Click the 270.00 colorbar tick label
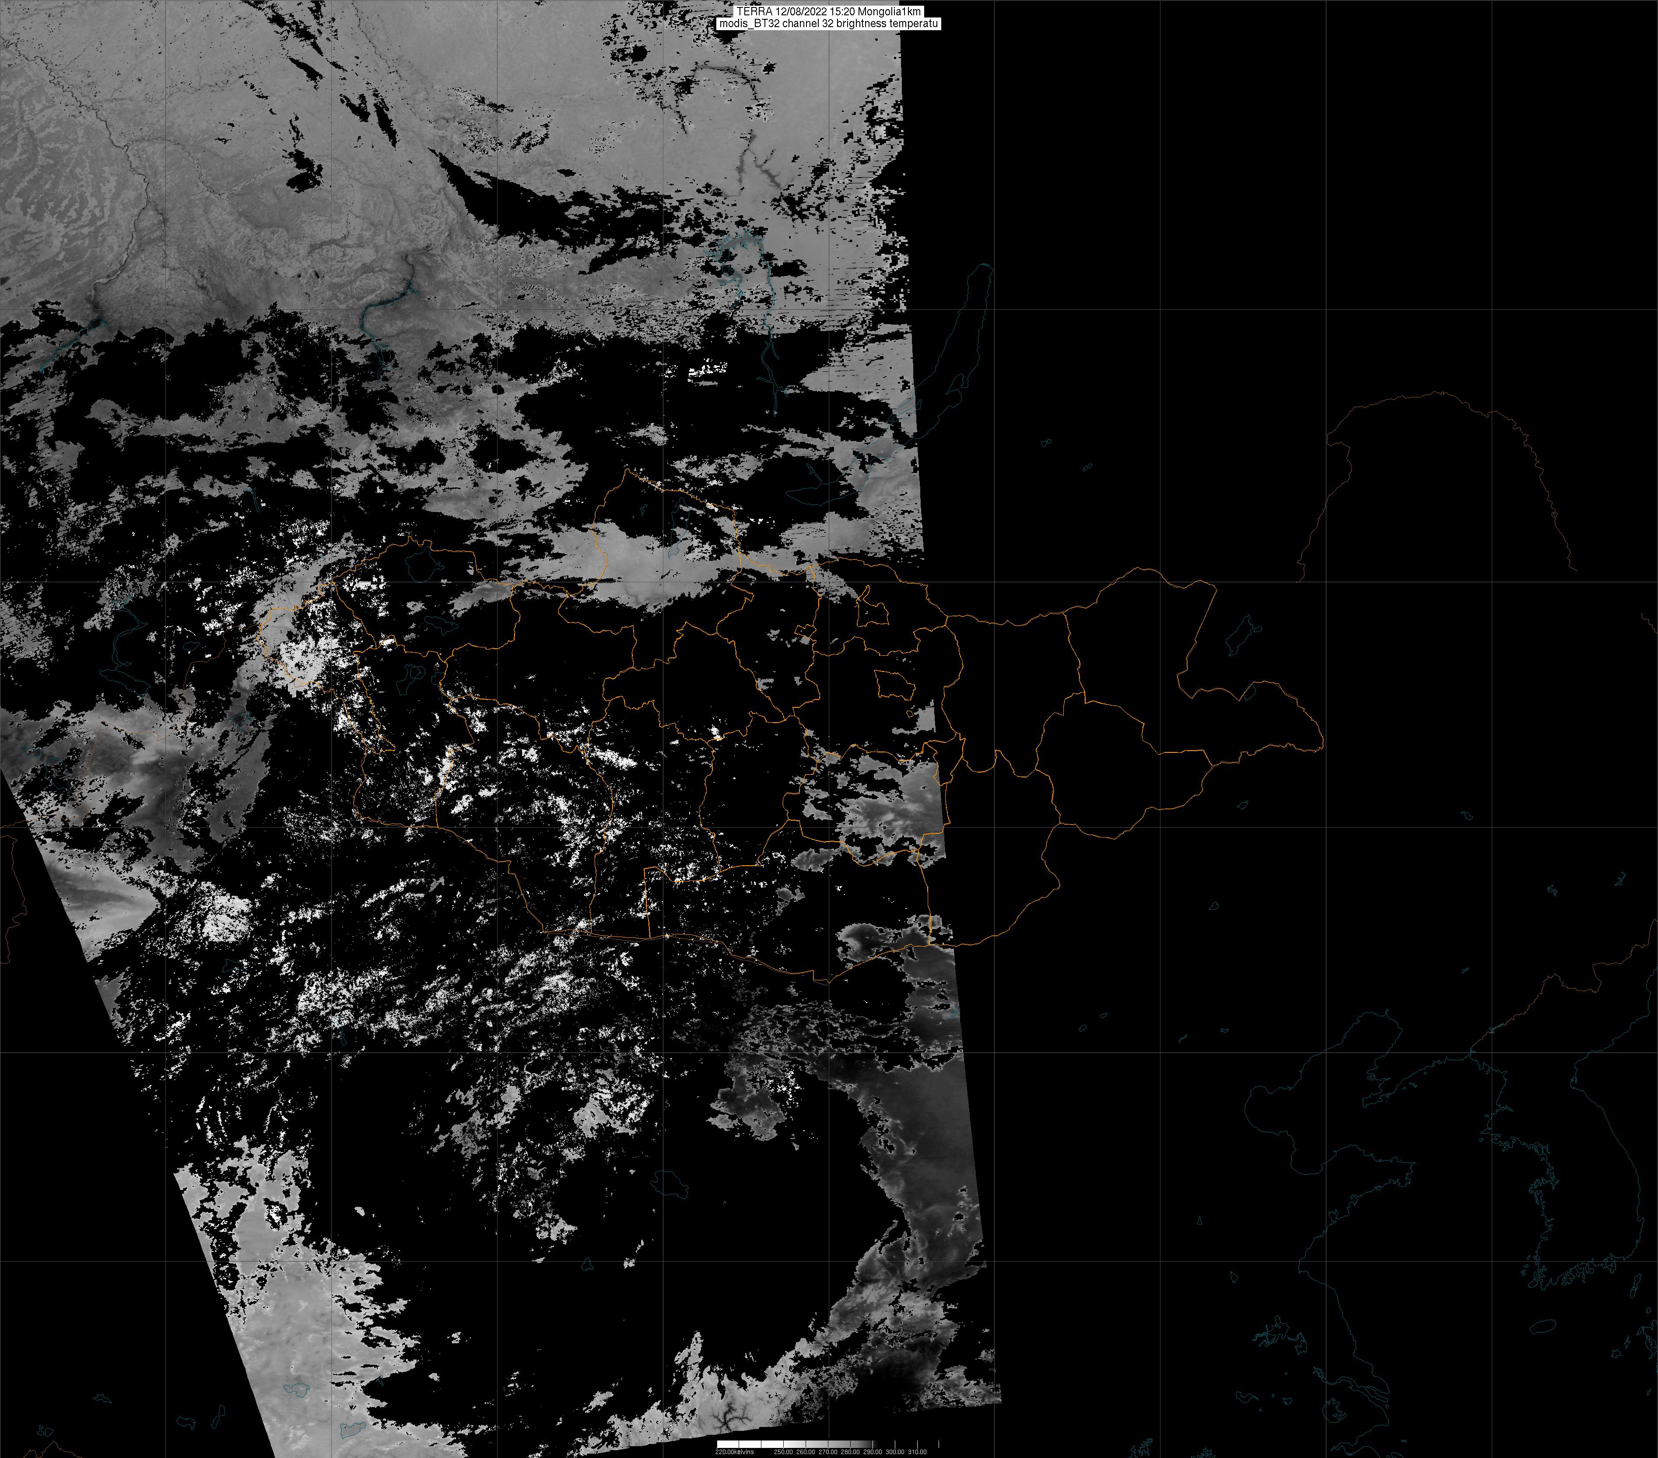 tap(828, 1451)
